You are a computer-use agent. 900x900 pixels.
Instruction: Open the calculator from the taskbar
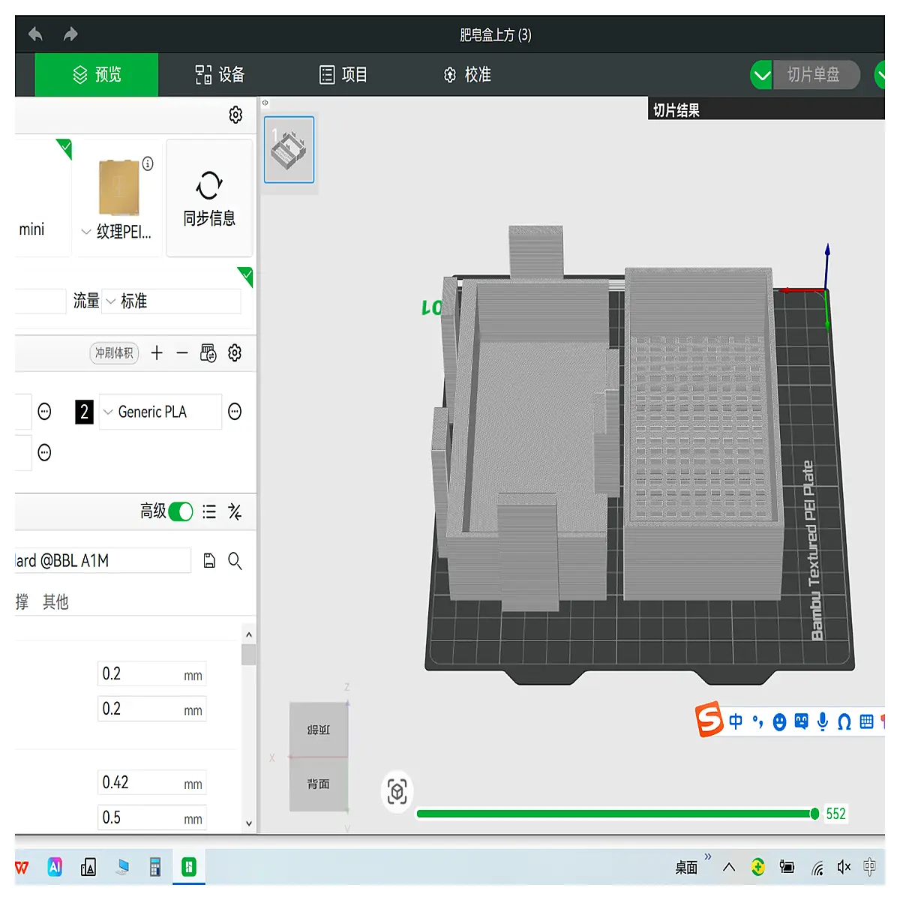(x=155, y=867)
